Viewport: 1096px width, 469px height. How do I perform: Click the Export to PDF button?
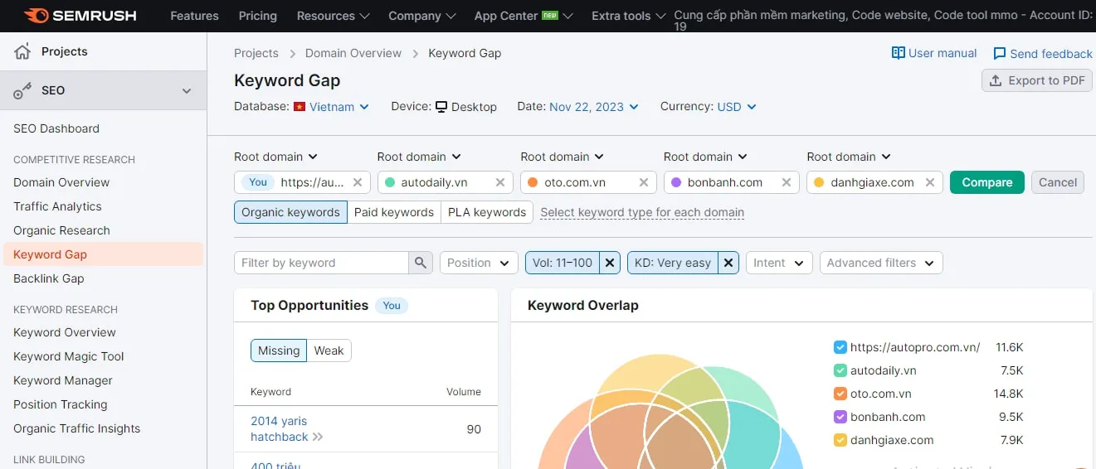(x=1036, y=80)
